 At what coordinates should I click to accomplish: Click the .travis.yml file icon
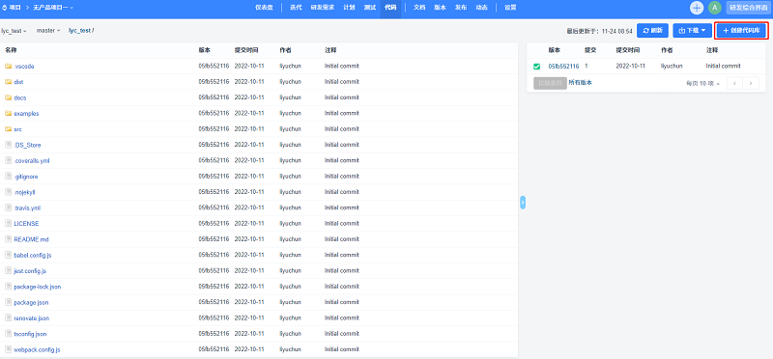[8, 207]
